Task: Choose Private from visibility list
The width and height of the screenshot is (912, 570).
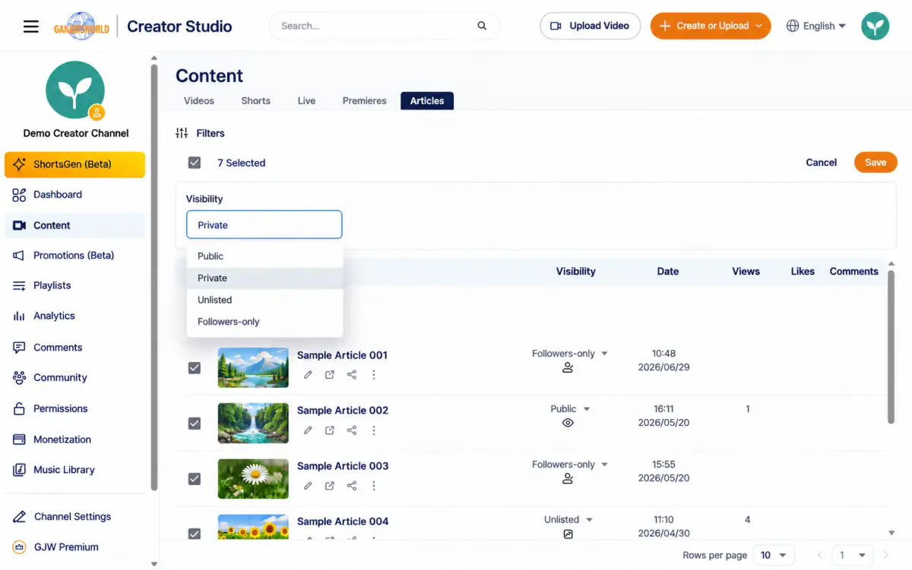Action: pyautogui.click(x=264, y=279)
